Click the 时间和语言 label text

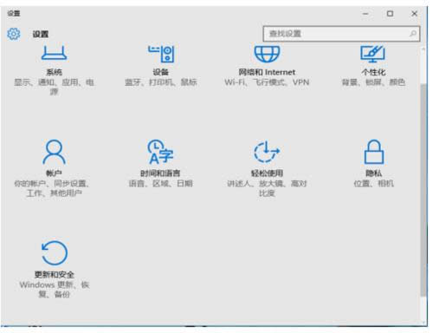pos(160,173)
